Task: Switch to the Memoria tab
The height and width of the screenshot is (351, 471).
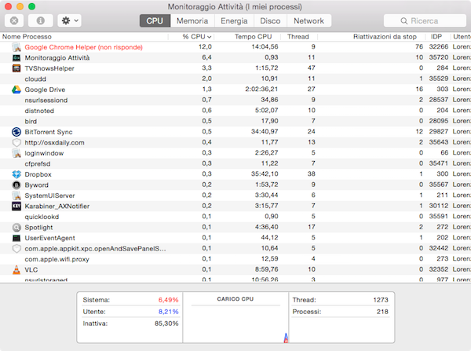Action: click(x=192, y=20)
